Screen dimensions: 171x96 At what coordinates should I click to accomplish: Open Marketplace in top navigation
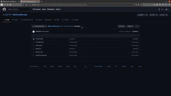coord(51,9)
